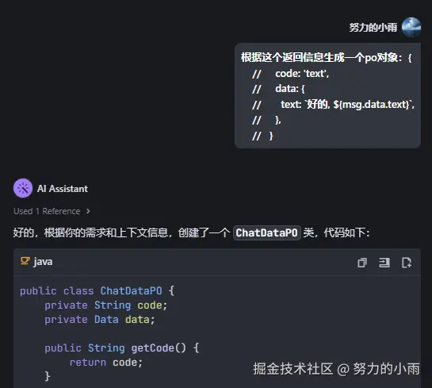Click the java language label in header

point(43,261)
